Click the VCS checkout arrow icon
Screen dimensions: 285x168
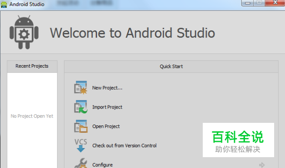pos(80,145)
